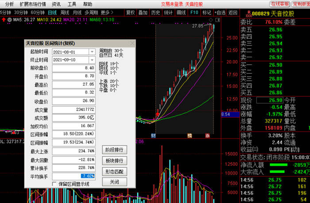Click the 阶段排行 button

[x=114, y=150]
